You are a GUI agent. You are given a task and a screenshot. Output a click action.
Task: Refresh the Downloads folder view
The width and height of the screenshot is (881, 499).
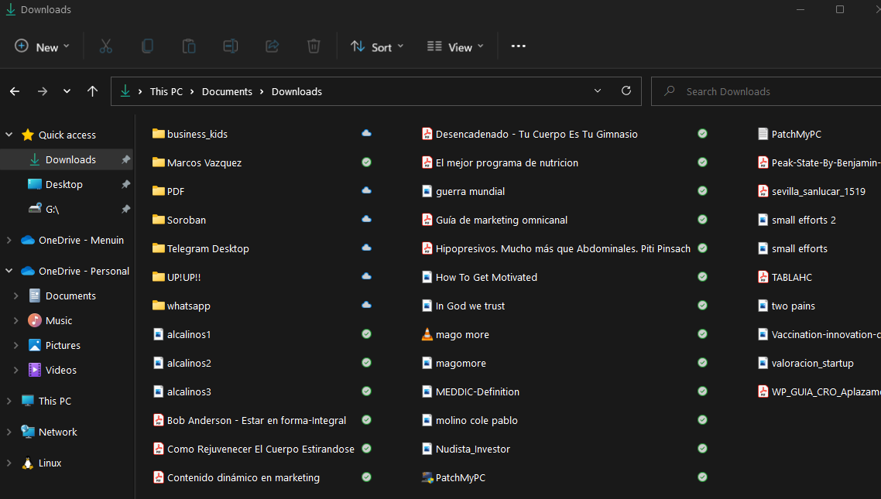[626, 91]
